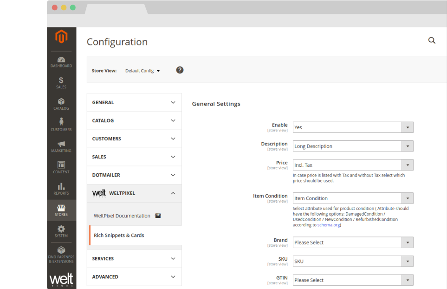Select Rich Snippets & Cards tab
The width and height of the screenshot is (447, 289).
(119, 236)
